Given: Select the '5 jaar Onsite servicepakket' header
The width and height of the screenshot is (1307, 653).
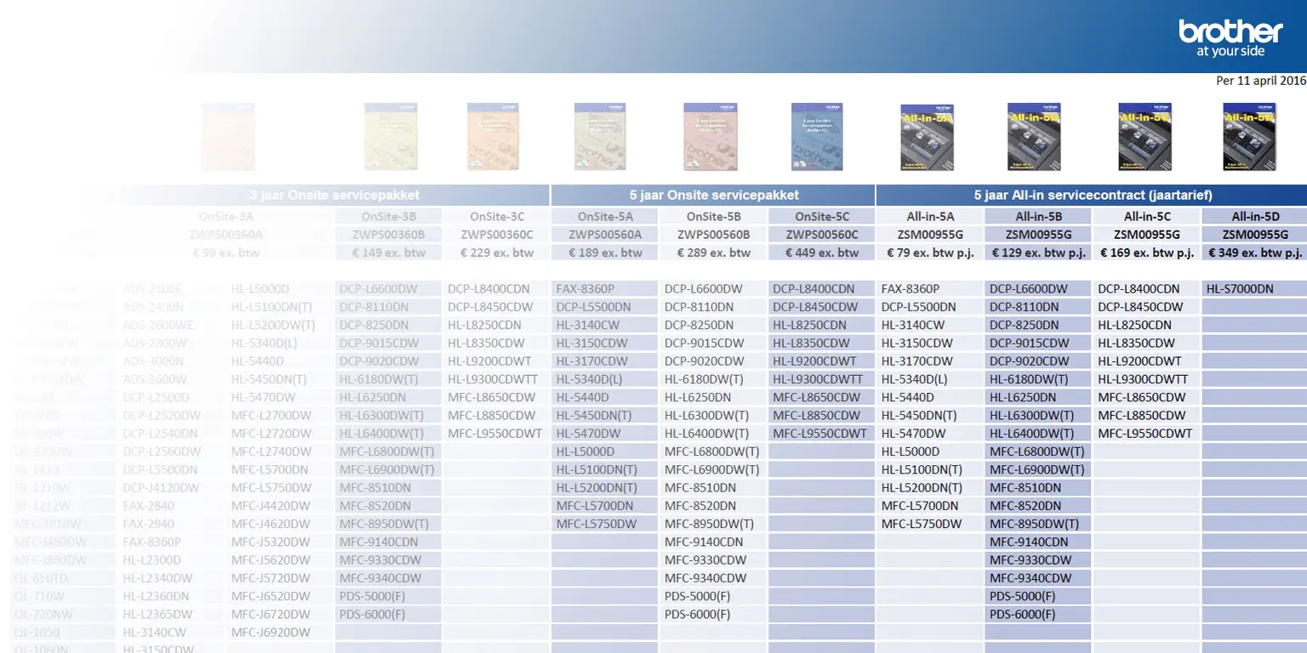Looking at the screenshot, I should [x=714, y=195].
